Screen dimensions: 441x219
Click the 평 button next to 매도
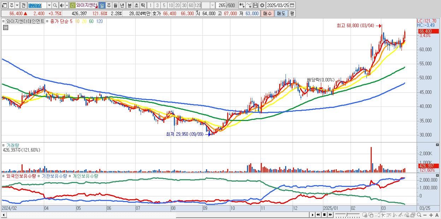[292, 13]
